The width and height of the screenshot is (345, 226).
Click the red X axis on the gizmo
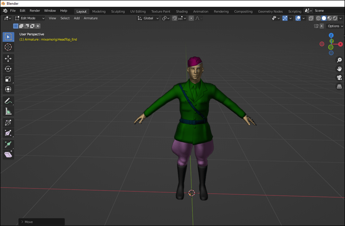pos(341,44)
